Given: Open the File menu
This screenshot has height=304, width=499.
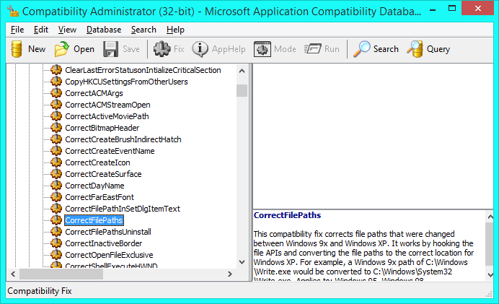Looking at the screenshot, I should (17, 30).
